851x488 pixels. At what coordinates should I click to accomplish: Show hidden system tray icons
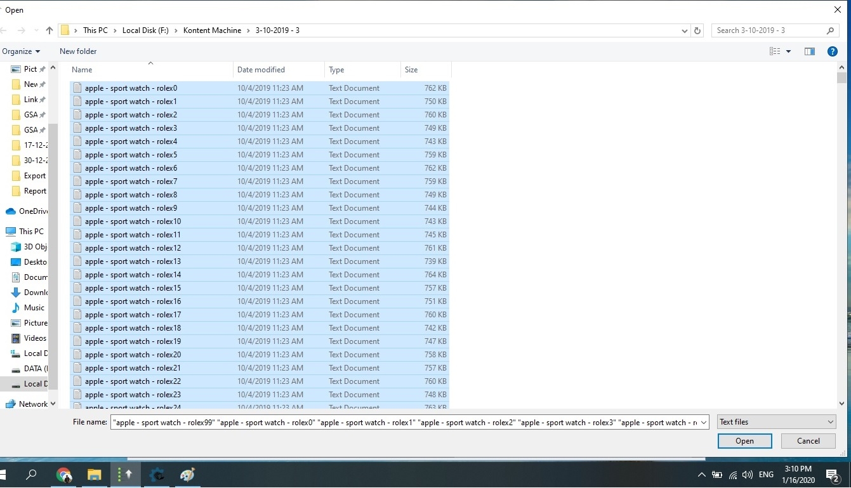point(701,475)
